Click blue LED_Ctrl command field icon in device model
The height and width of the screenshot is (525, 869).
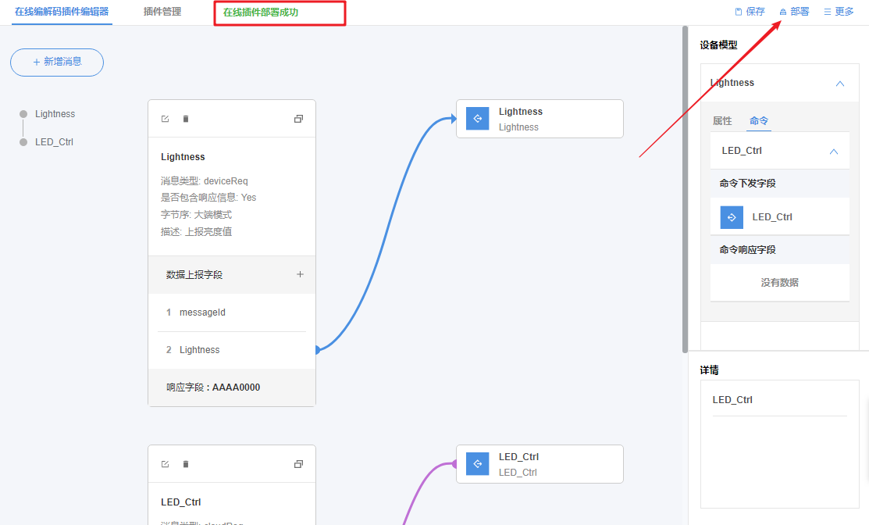pos(732,217)
